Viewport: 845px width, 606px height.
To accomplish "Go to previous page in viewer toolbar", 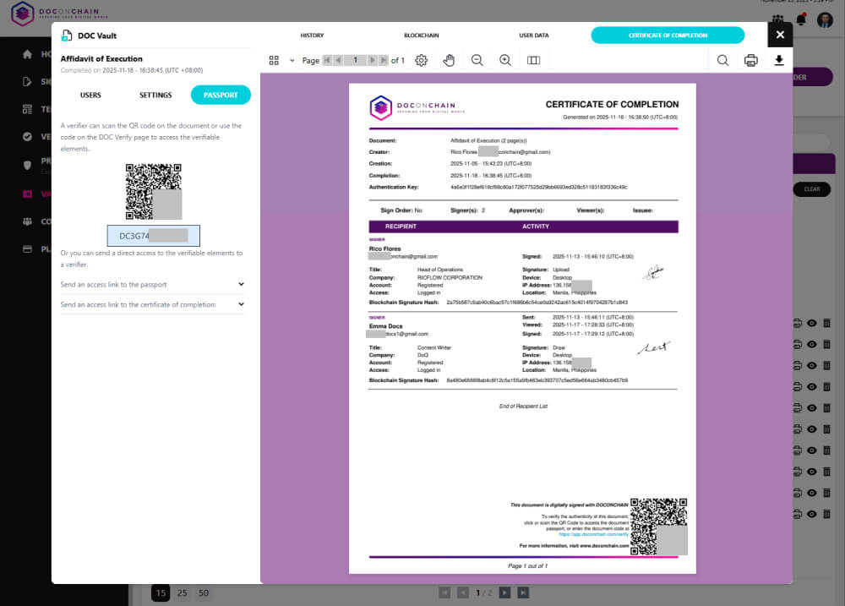I will 339,60.
